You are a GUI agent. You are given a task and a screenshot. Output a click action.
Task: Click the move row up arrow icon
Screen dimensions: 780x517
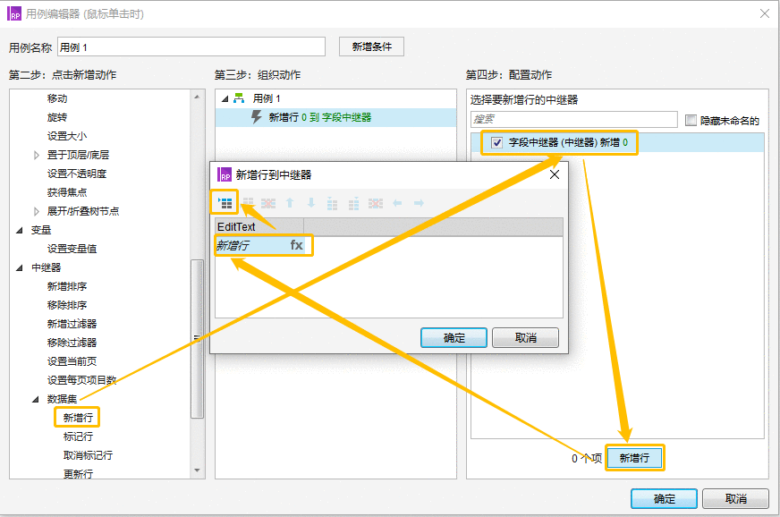tap(290, 203)
